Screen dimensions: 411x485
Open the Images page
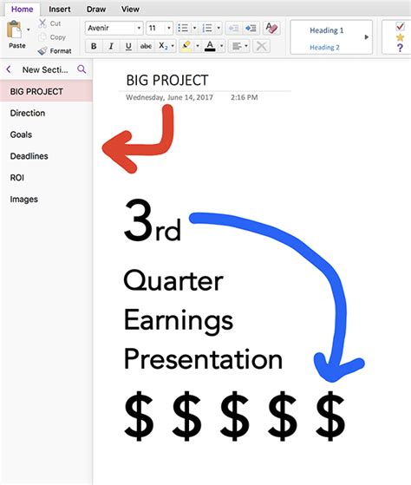coord(46,199)
